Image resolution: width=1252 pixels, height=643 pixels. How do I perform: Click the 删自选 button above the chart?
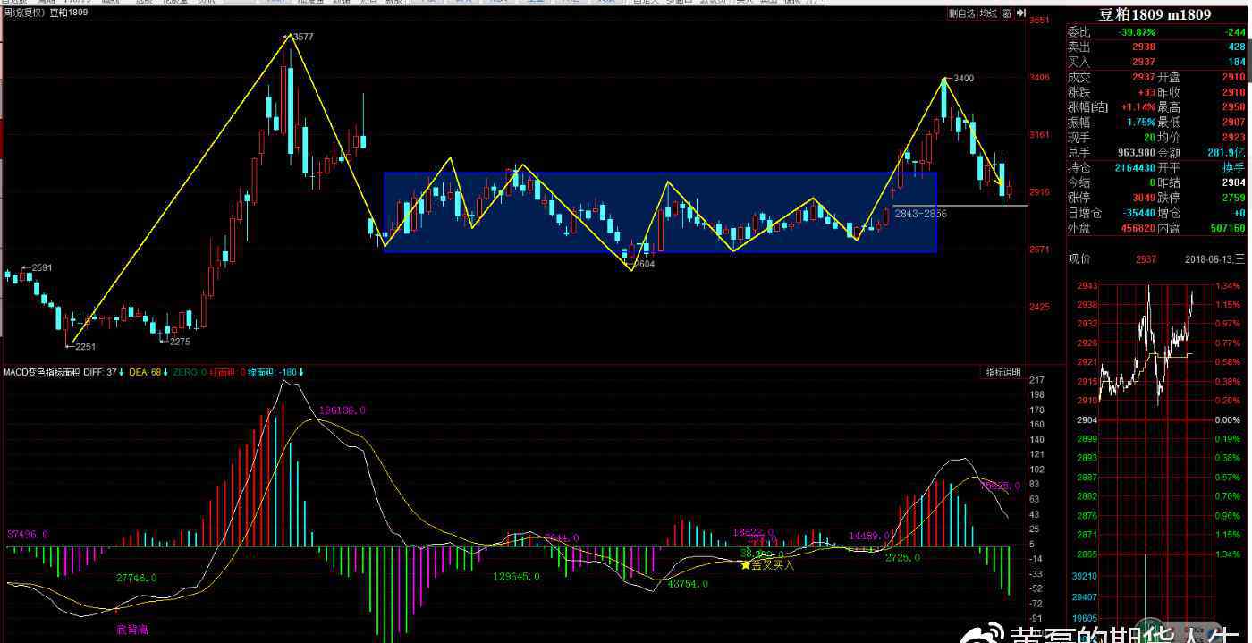[x=961, y=13]
